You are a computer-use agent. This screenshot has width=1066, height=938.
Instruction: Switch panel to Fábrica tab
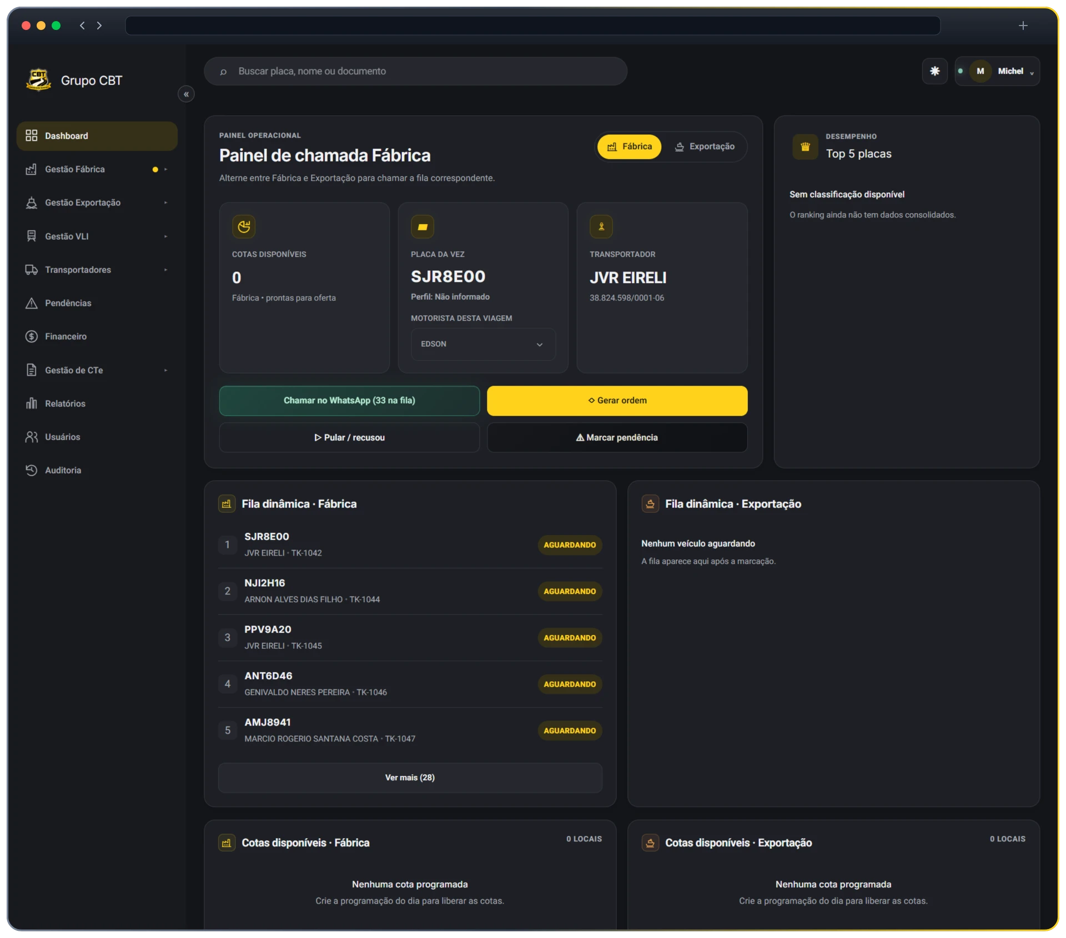(629, 147)
